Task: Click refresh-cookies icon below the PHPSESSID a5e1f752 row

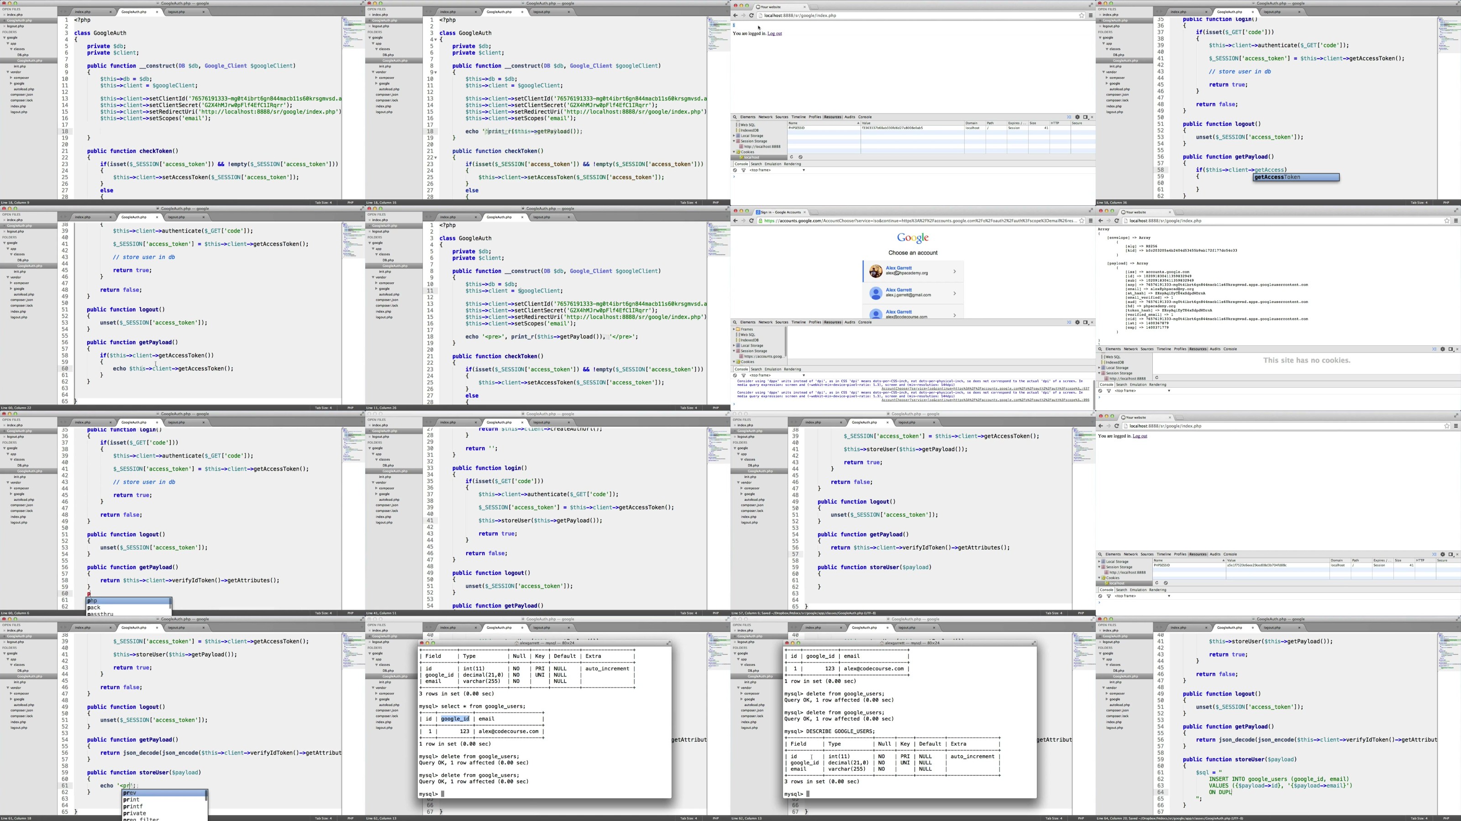Action: pos(1156,582)
